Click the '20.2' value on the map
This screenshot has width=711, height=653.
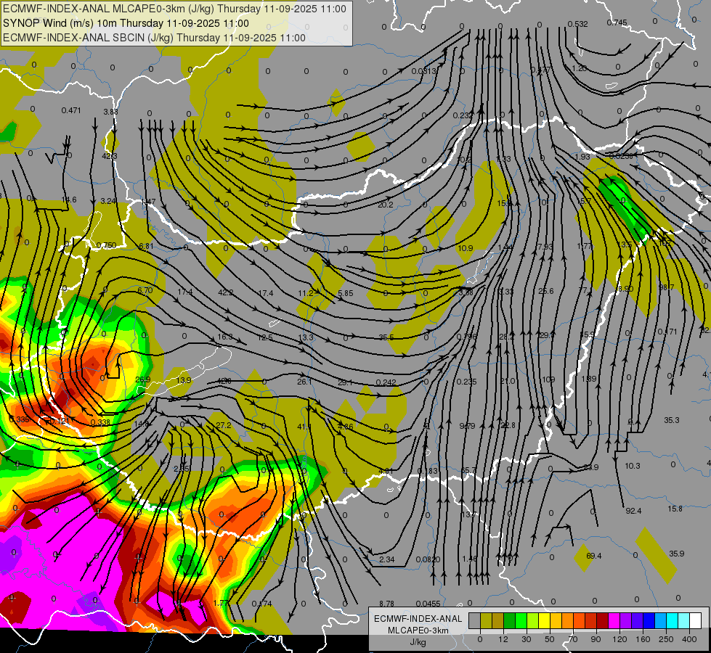tap(386, 205)
